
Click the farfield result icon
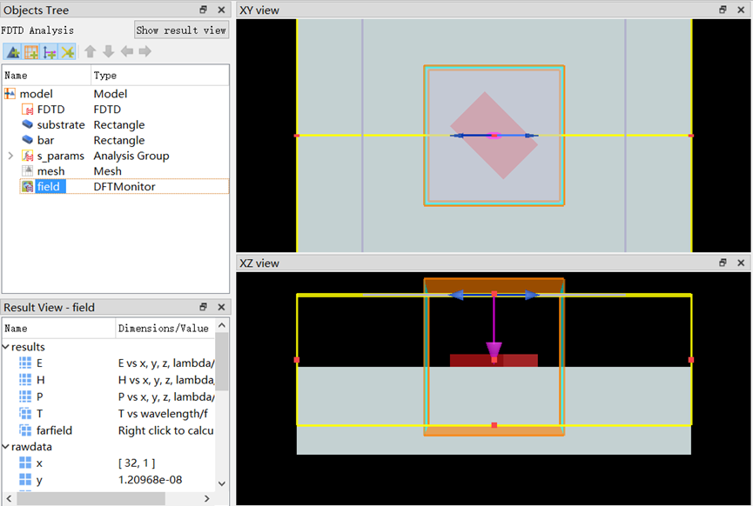[x=25, y=430]
